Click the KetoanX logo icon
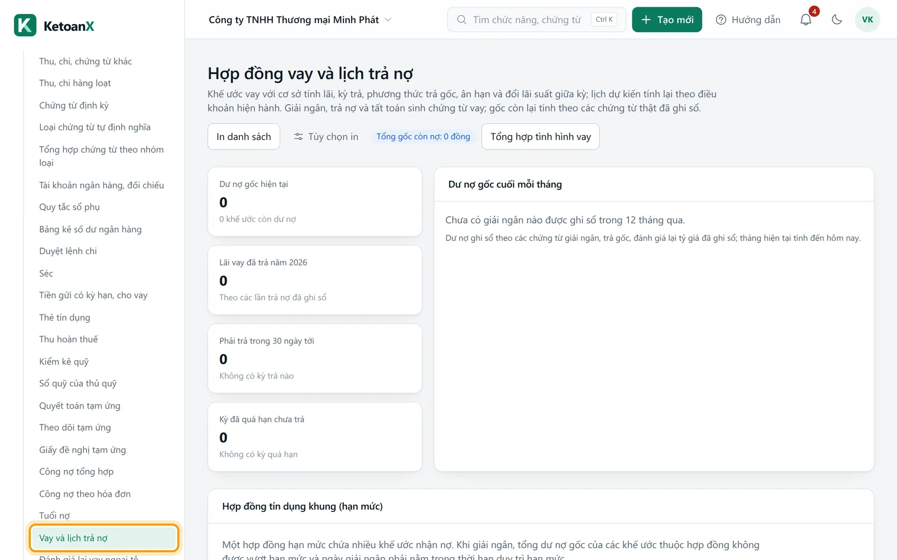This screenshot has width=897, height=560. click(x=25, y=25)
